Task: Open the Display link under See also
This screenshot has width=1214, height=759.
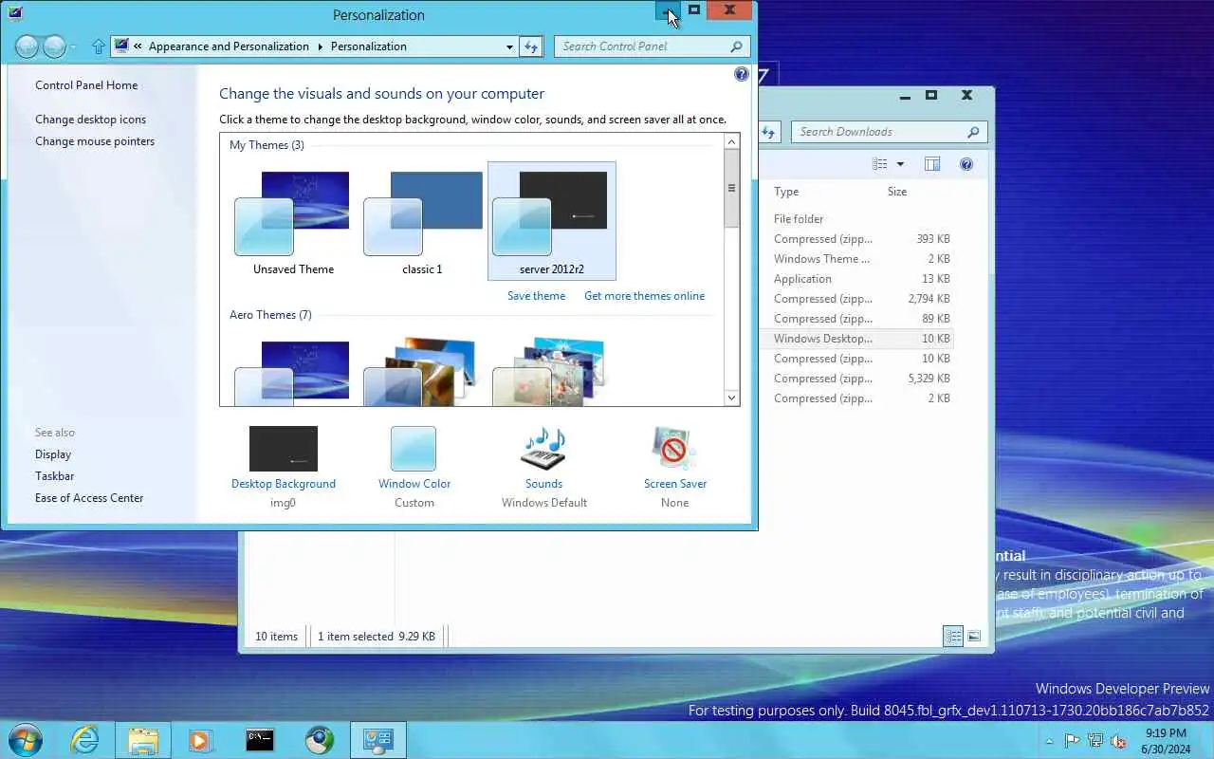Action: click(53, 454)
